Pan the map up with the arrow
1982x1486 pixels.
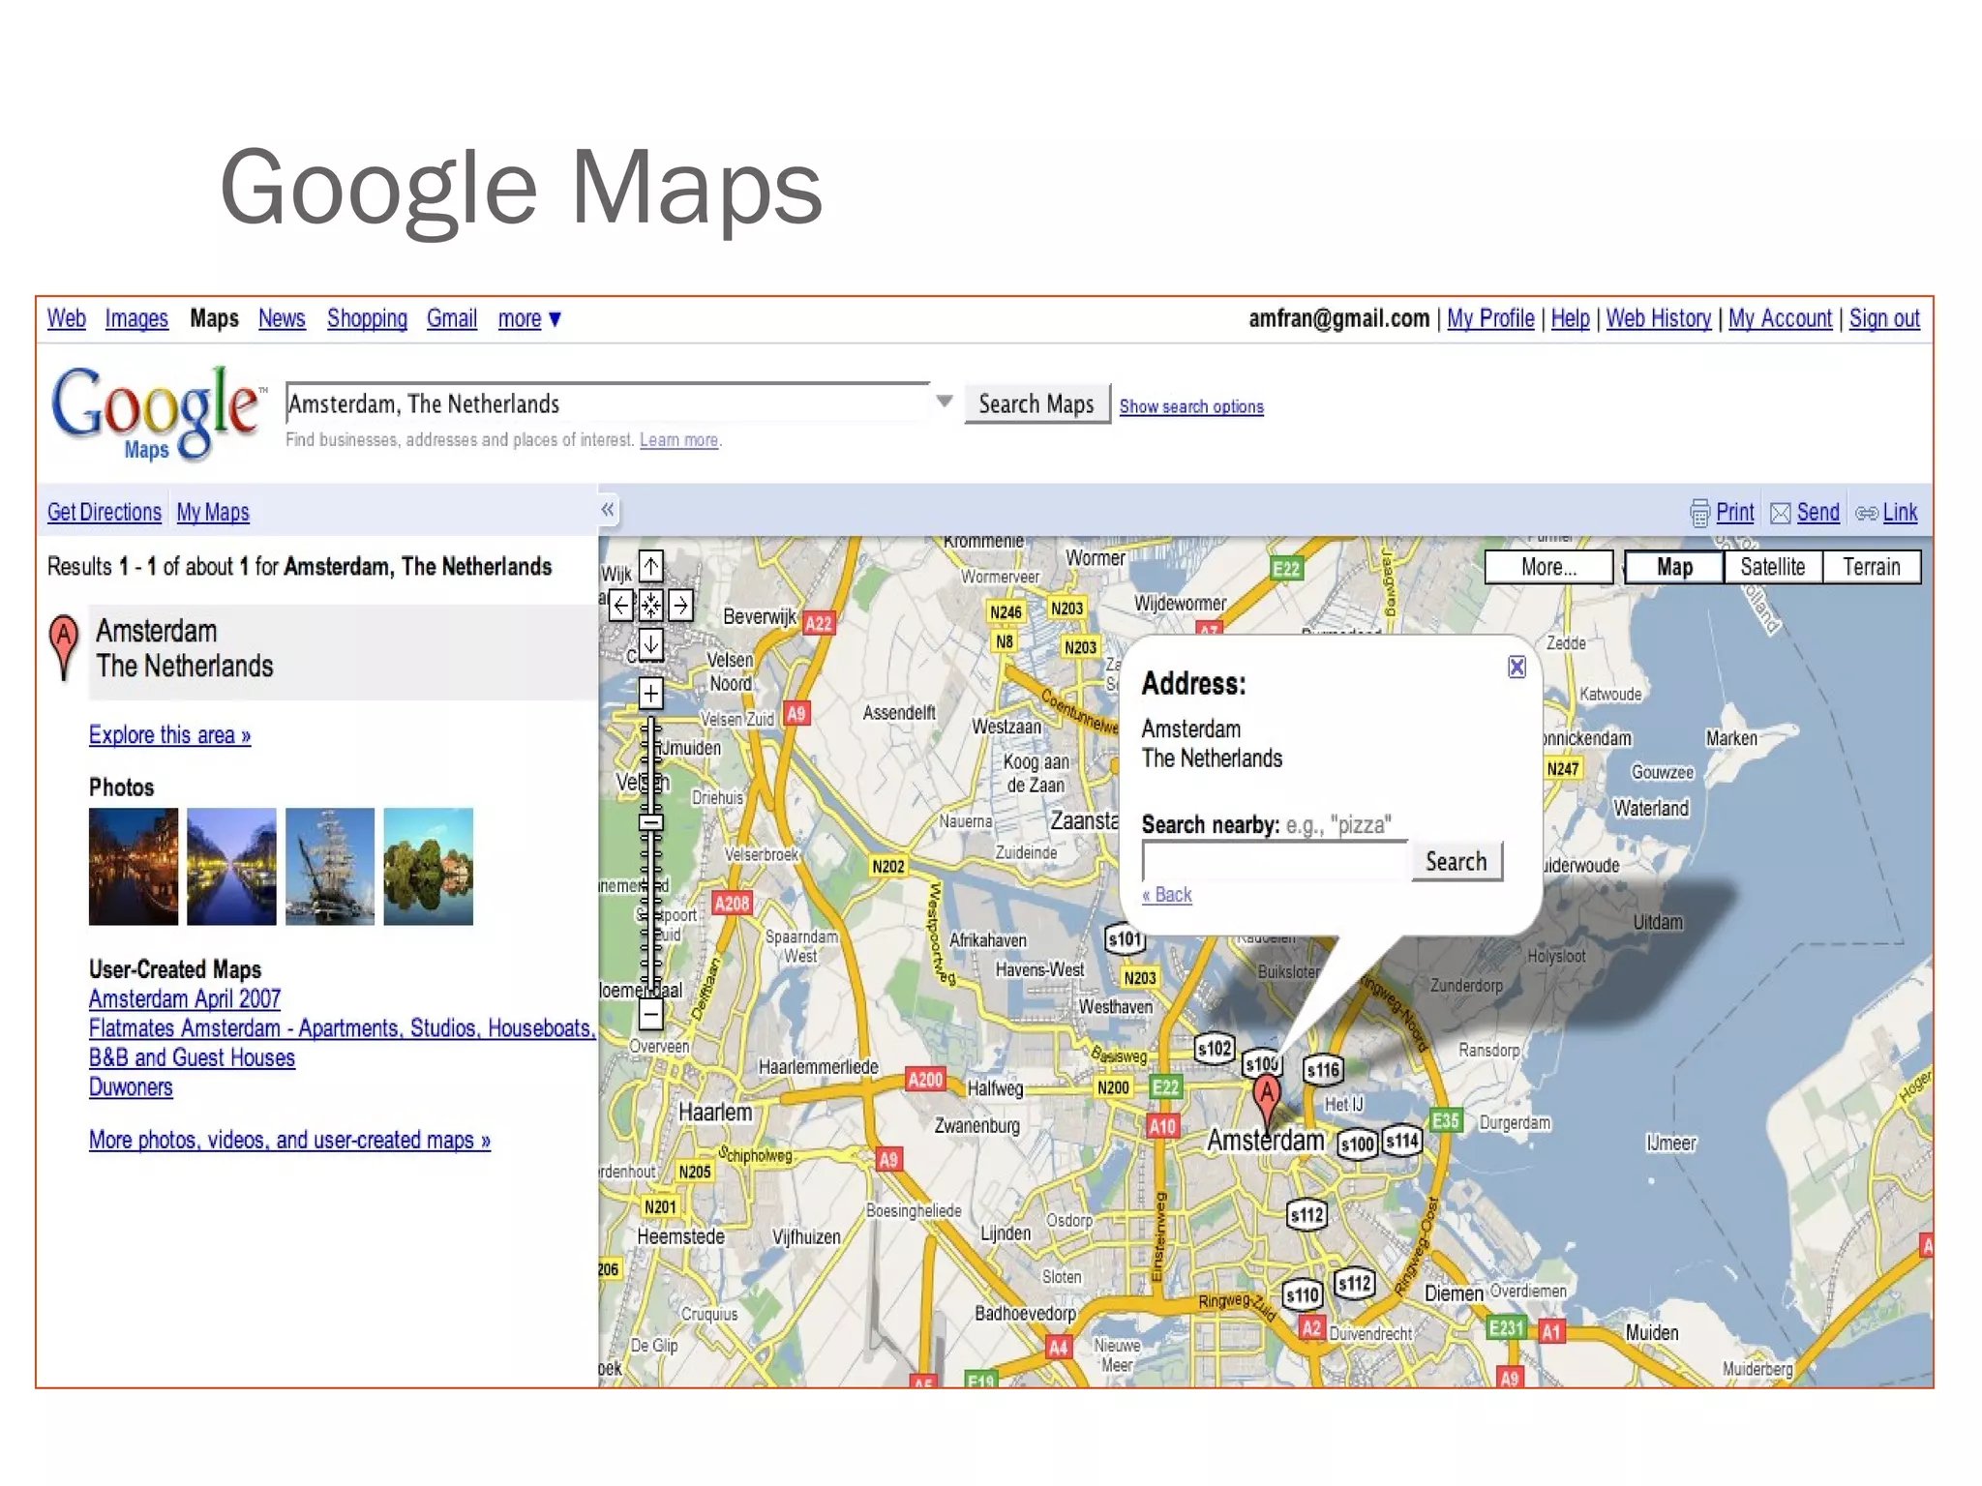pos(651,567)
